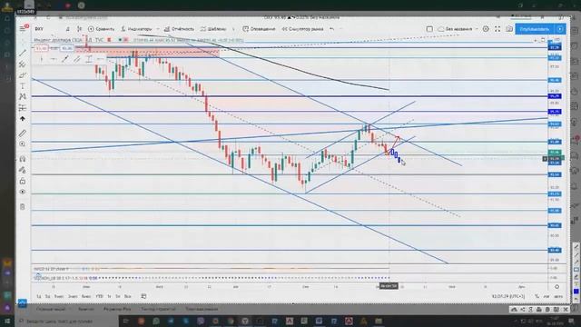Open chart settings gear in top toolbar
The height and width of the screenshot is (327, 581).
coord(486,29)
